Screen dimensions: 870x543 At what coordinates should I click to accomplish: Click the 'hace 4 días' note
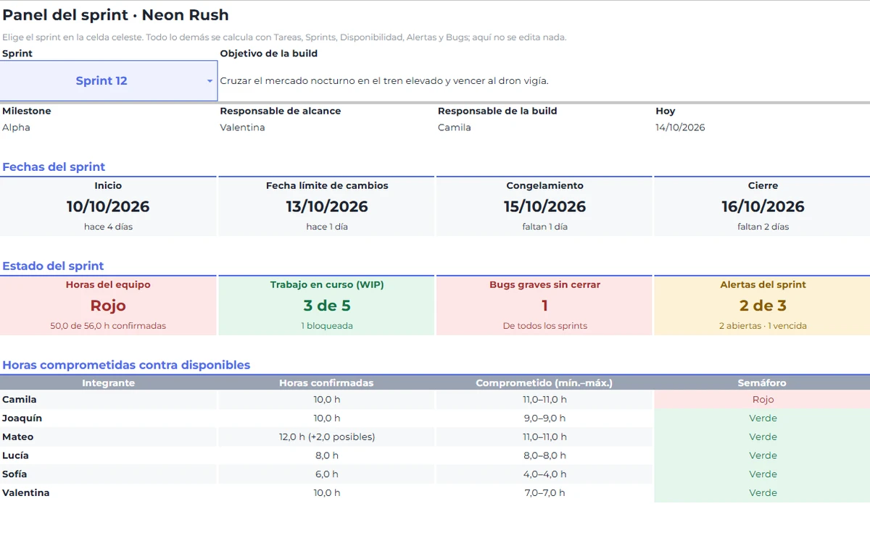point(108,227)
